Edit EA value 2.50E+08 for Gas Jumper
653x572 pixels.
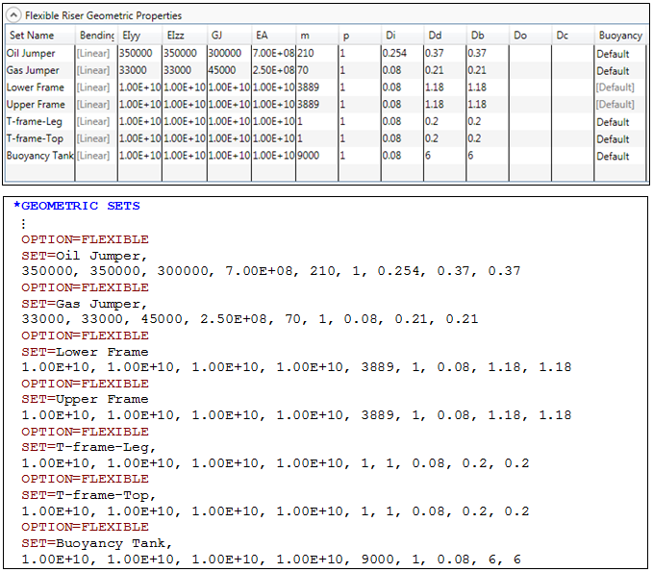click(274, 70)
